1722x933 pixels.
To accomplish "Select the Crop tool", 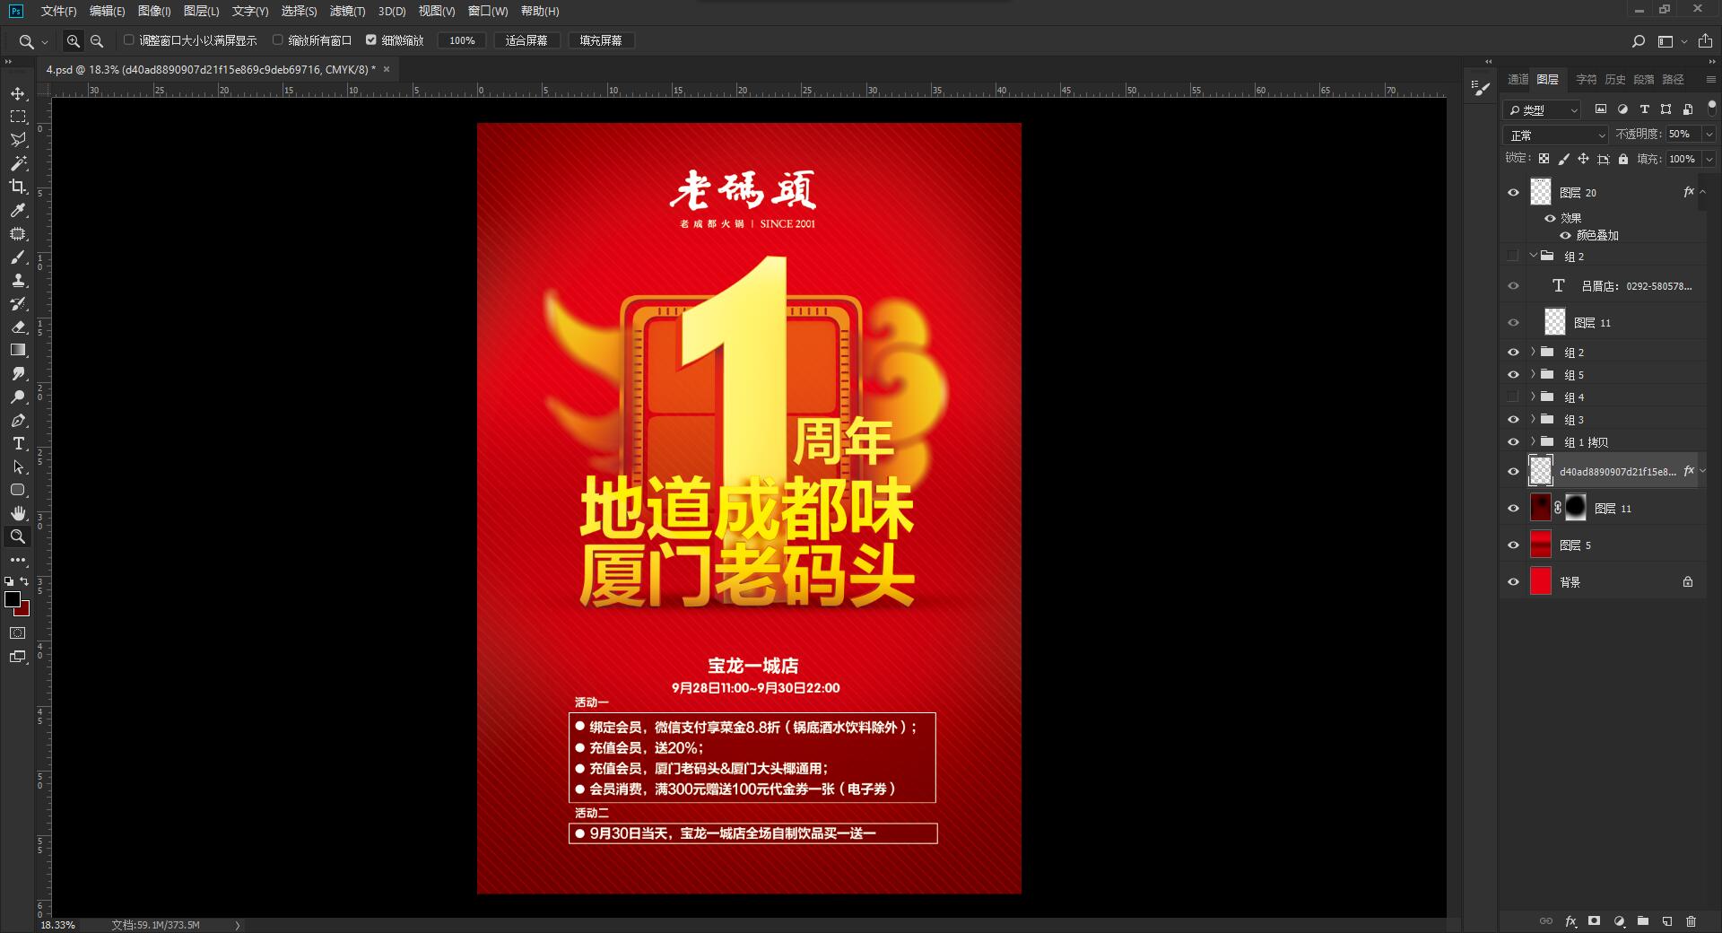I will 18,187.
